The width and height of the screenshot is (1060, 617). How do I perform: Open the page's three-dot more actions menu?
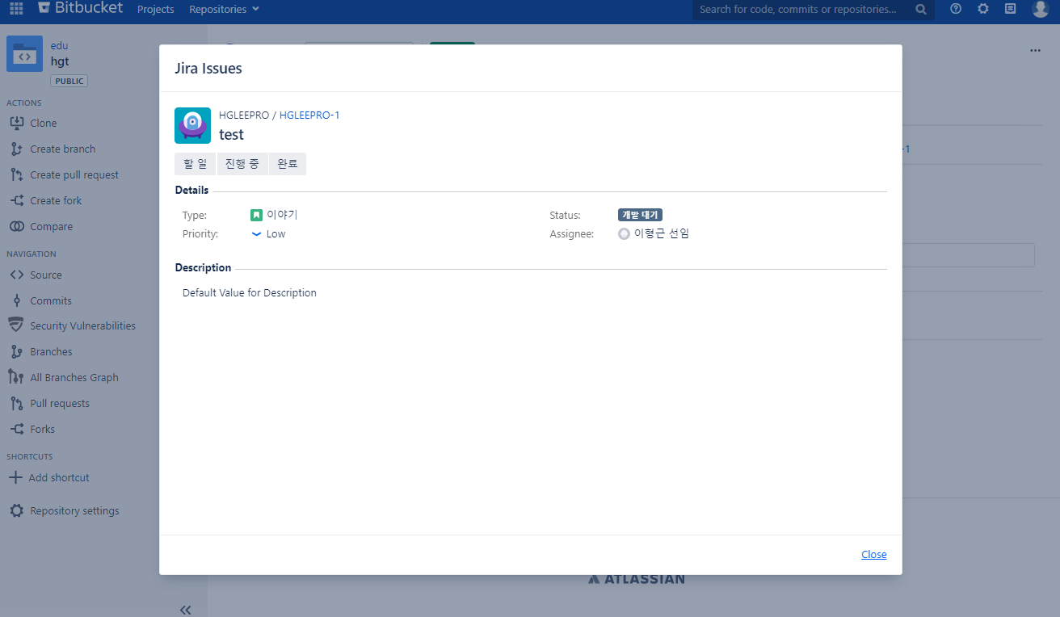pos(1035,51)
